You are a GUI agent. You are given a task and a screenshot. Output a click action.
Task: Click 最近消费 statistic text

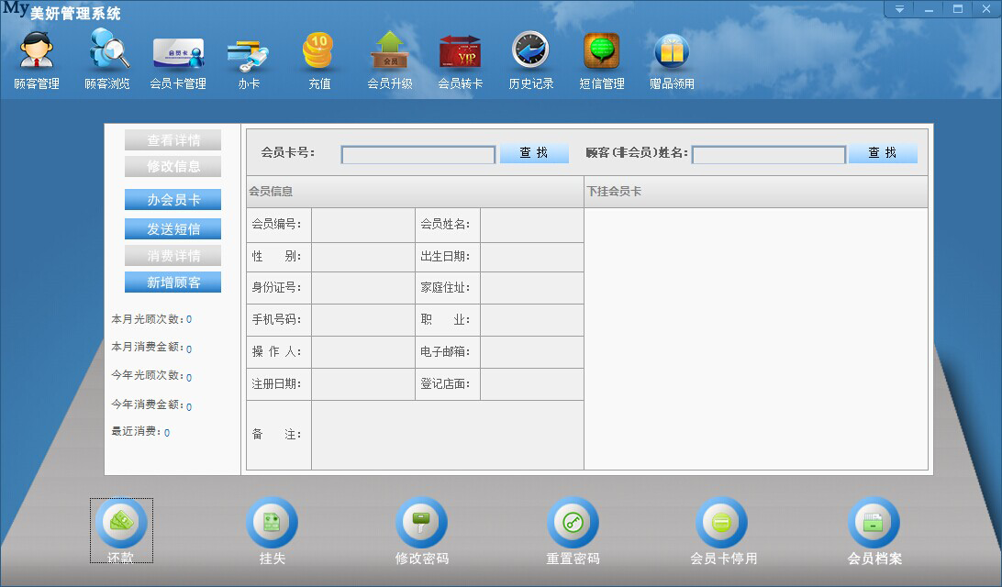click(x=140, y=432)
